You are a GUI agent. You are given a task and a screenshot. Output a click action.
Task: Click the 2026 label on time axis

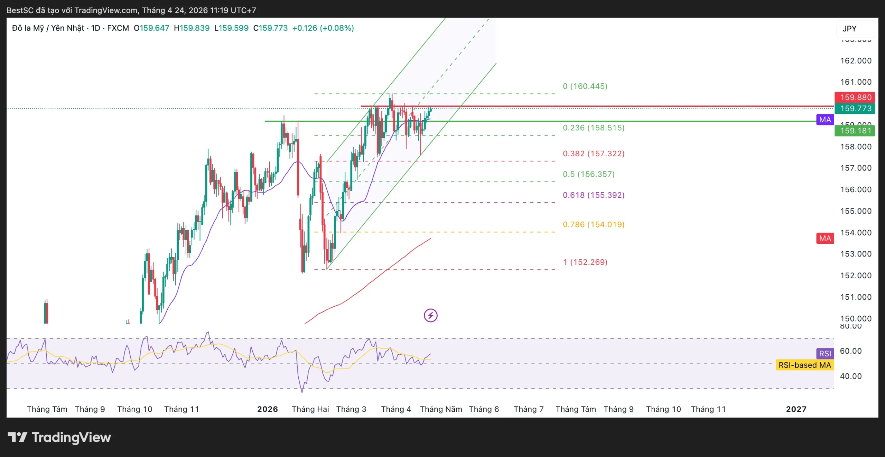(267, 409)
